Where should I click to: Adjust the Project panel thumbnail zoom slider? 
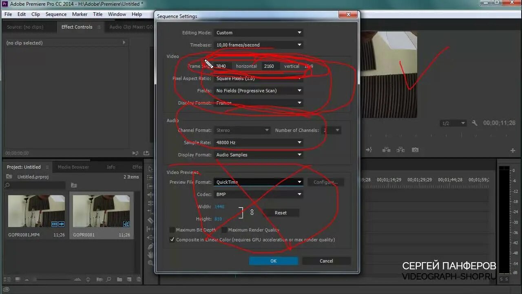[53, 279]
